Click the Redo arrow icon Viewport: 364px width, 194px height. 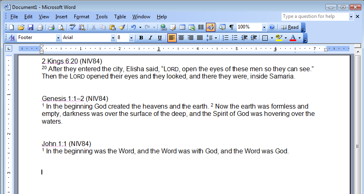click(147, 27)
